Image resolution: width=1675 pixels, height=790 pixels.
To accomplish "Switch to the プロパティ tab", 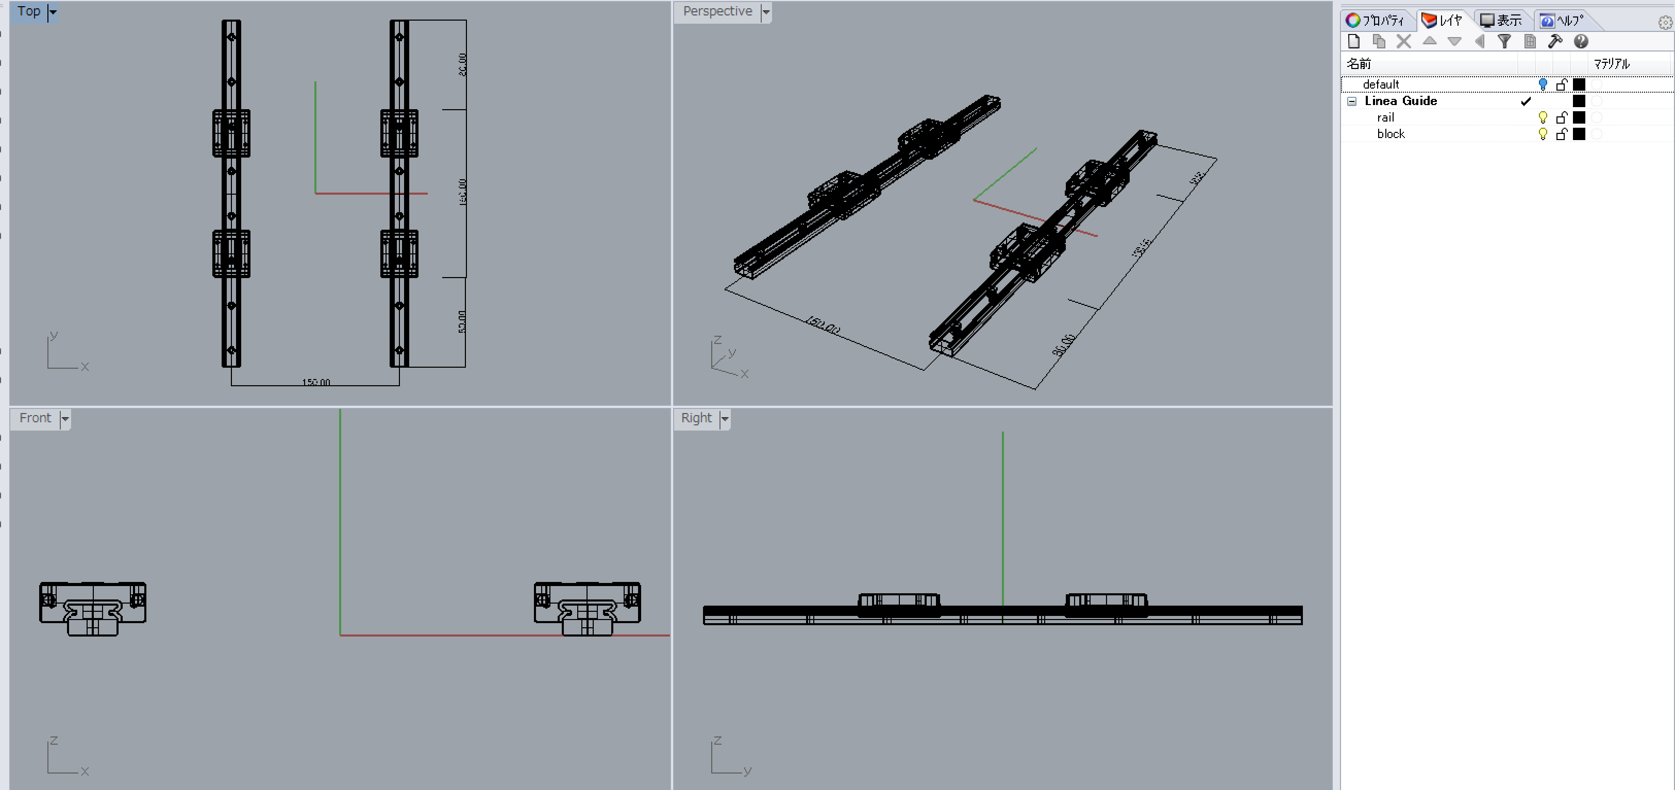I will (1375, 20).
